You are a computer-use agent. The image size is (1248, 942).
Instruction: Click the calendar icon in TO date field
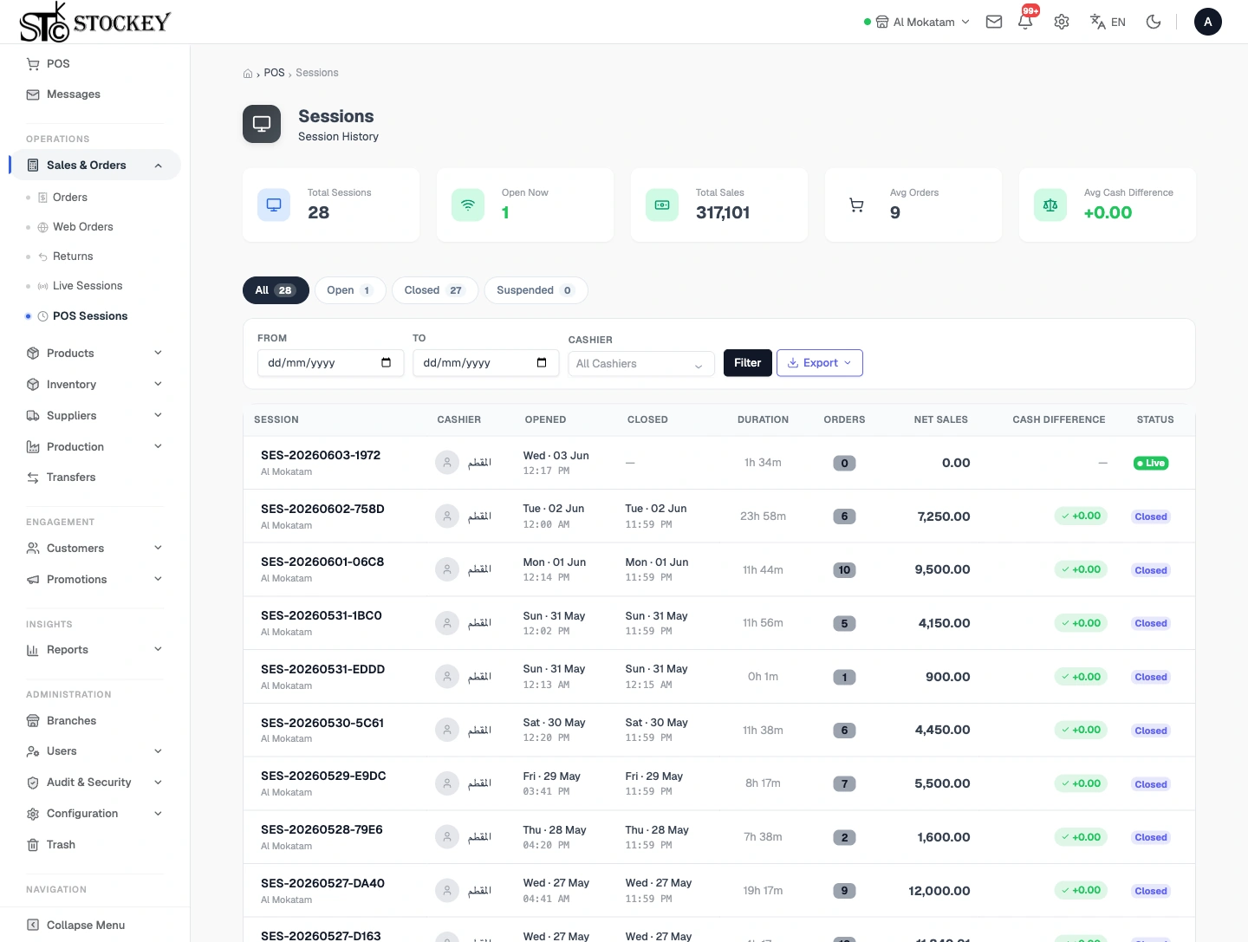click(542, 362)
